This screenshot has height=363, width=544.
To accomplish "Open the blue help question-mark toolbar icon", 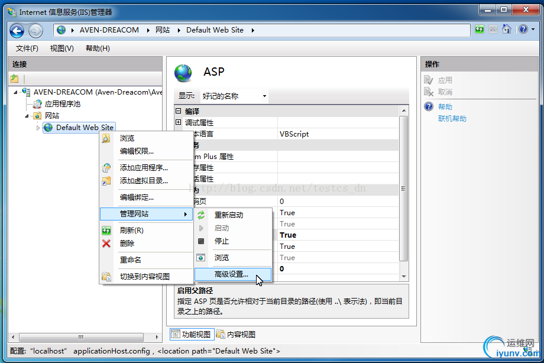I will [523, 30].
